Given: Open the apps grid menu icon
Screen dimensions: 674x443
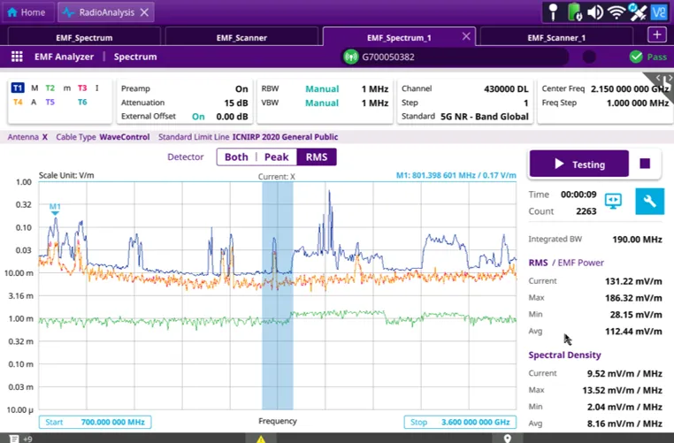Looking at the screenshot, I should coord(17,57).
